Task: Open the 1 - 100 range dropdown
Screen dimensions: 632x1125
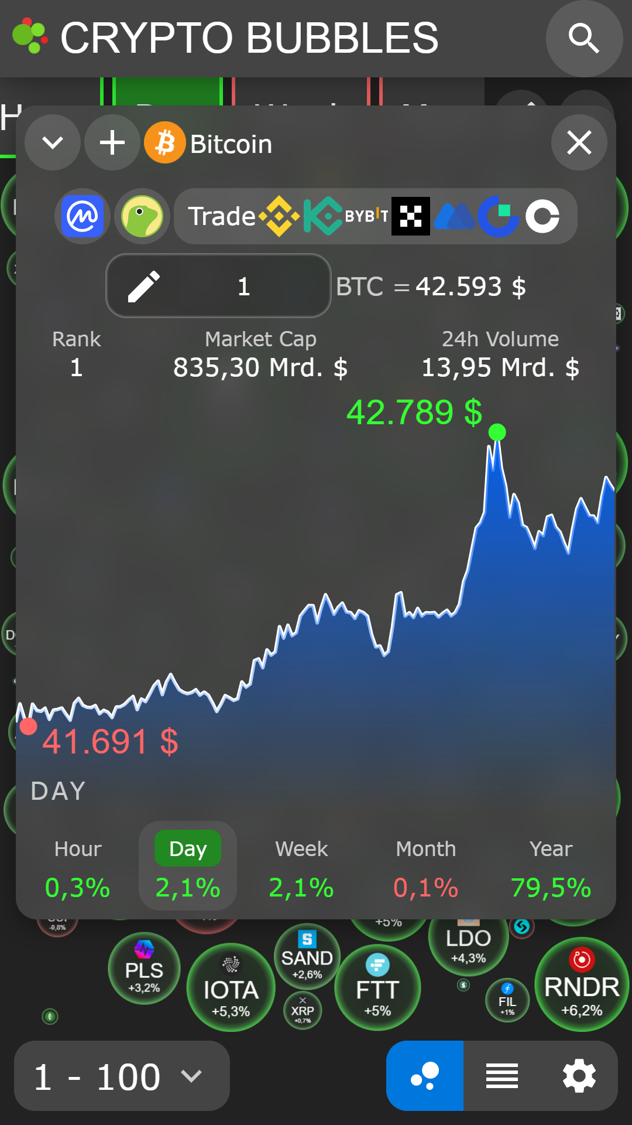Action: (x=122, y=1076)
